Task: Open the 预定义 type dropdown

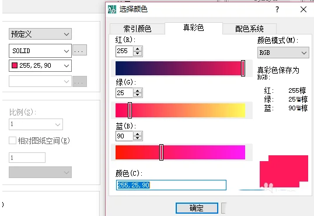Action: click(40, 34)
